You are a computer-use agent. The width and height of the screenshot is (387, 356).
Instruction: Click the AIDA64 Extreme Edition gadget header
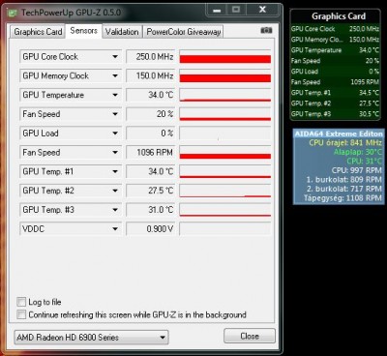[339, 133]
